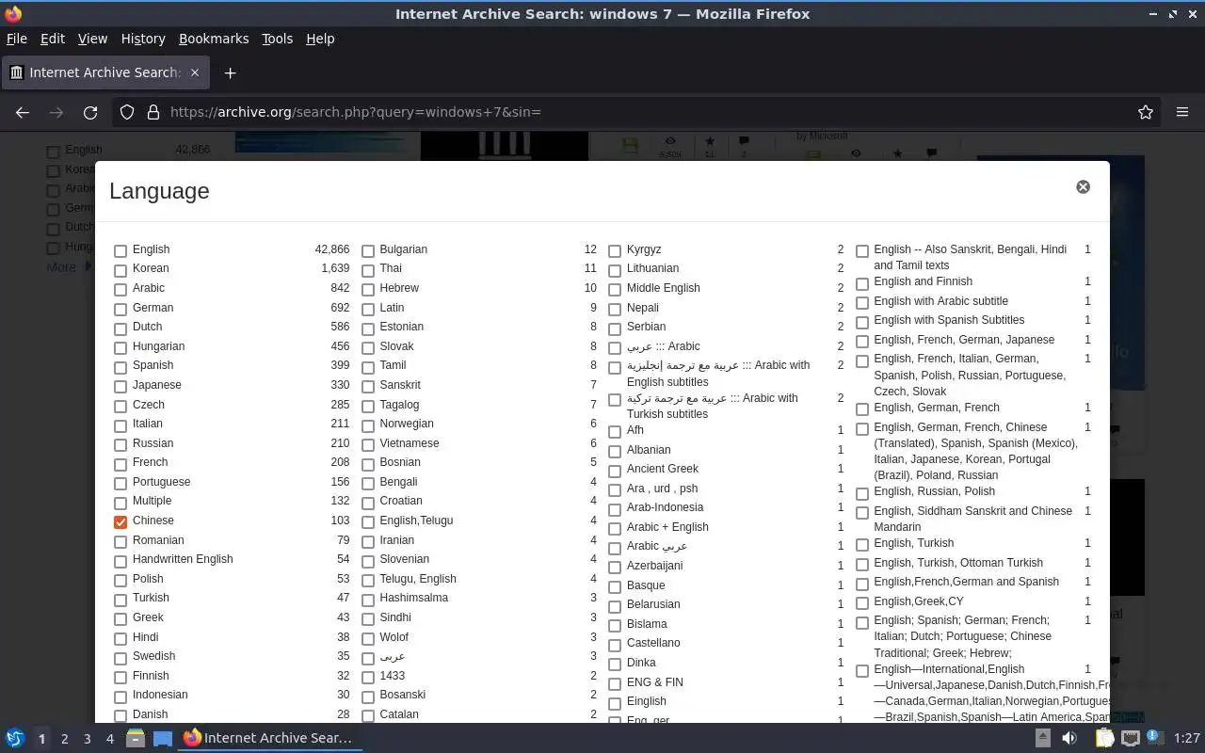Click the English, Russian, Polish label

click(x=934, y=491)
